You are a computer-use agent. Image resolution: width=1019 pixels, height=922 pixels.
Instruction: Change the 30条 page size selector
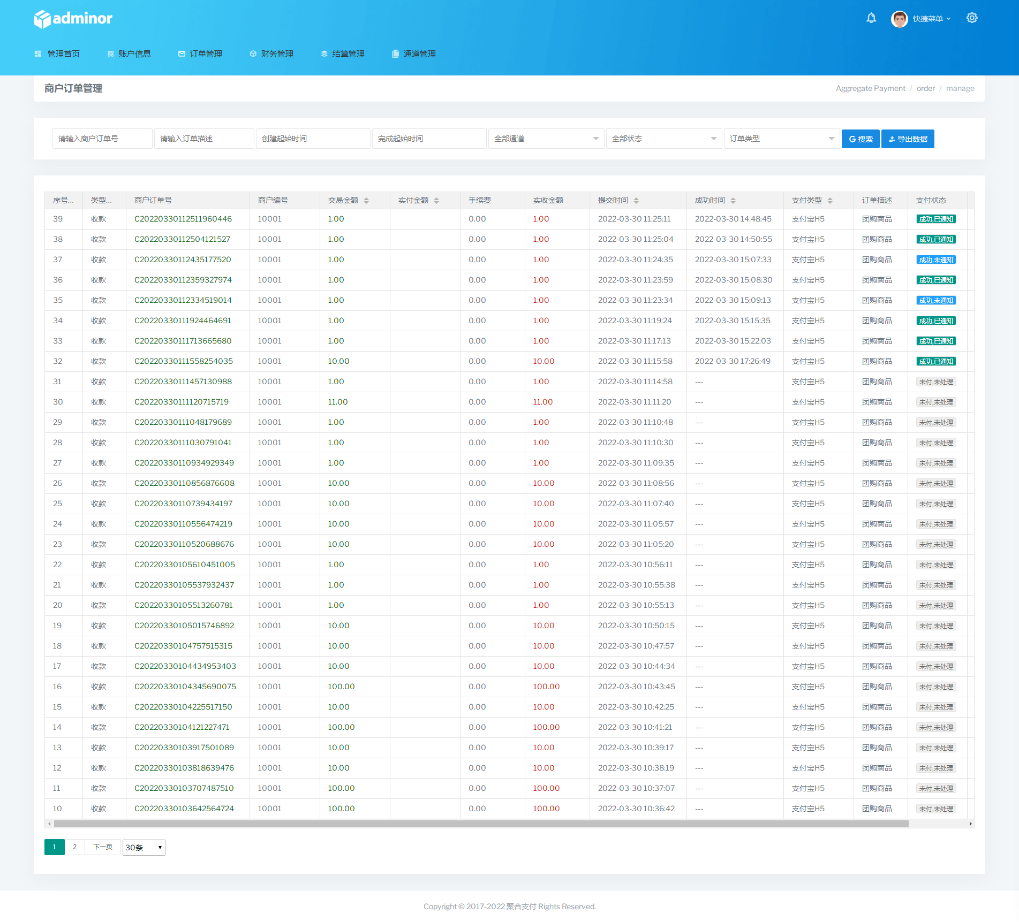[x=144, y=848]
